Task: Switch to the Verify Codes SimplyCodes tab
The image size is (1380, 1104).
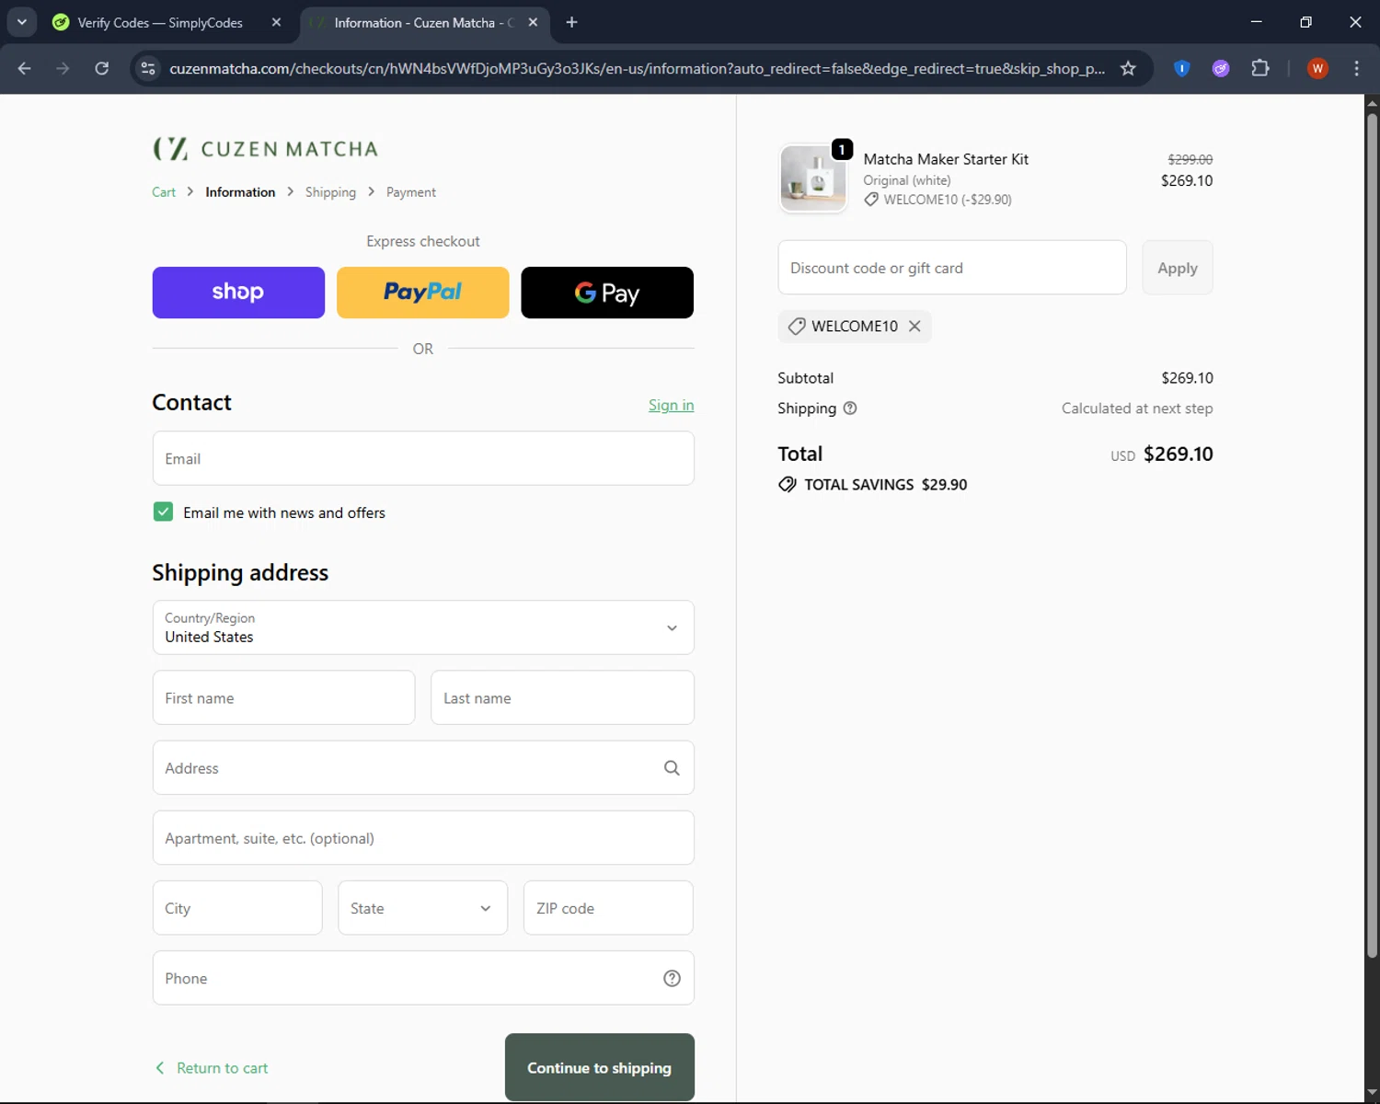Action: pos(161,22)
